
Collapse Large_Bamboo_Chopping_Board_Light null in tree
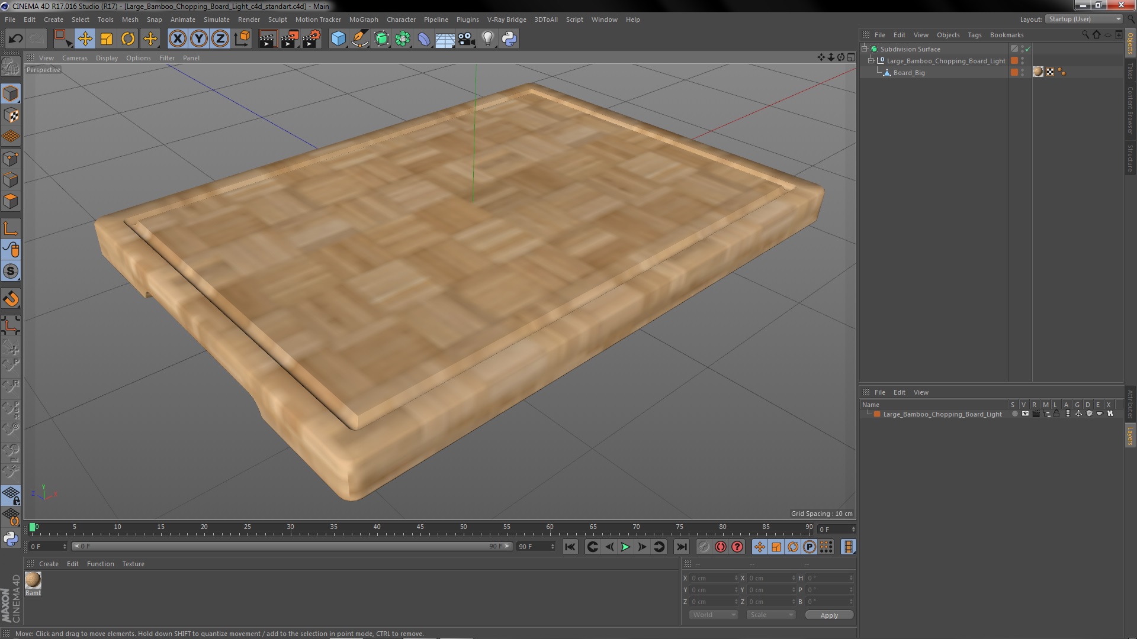871,61
